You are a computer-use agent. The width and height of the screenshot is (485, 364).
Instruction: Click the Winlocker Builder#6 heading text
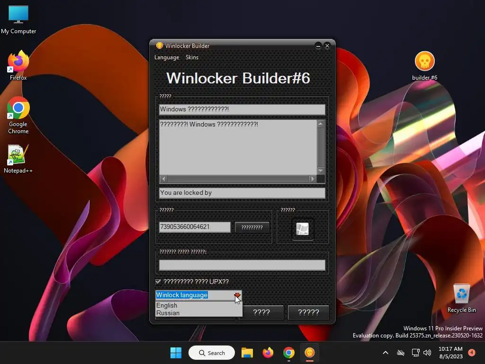[238, 78]
